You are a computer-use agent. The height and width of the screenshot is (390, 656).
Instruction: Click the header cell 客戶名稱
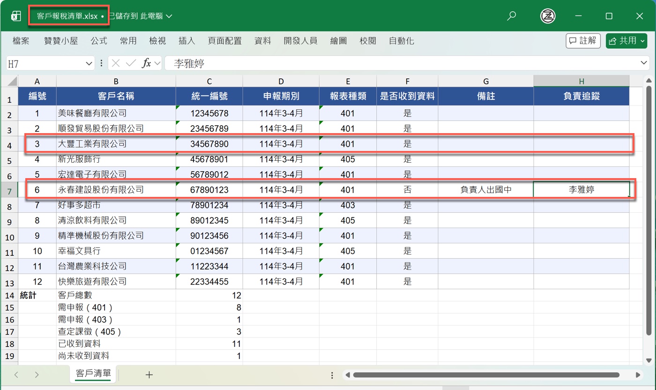116,97
